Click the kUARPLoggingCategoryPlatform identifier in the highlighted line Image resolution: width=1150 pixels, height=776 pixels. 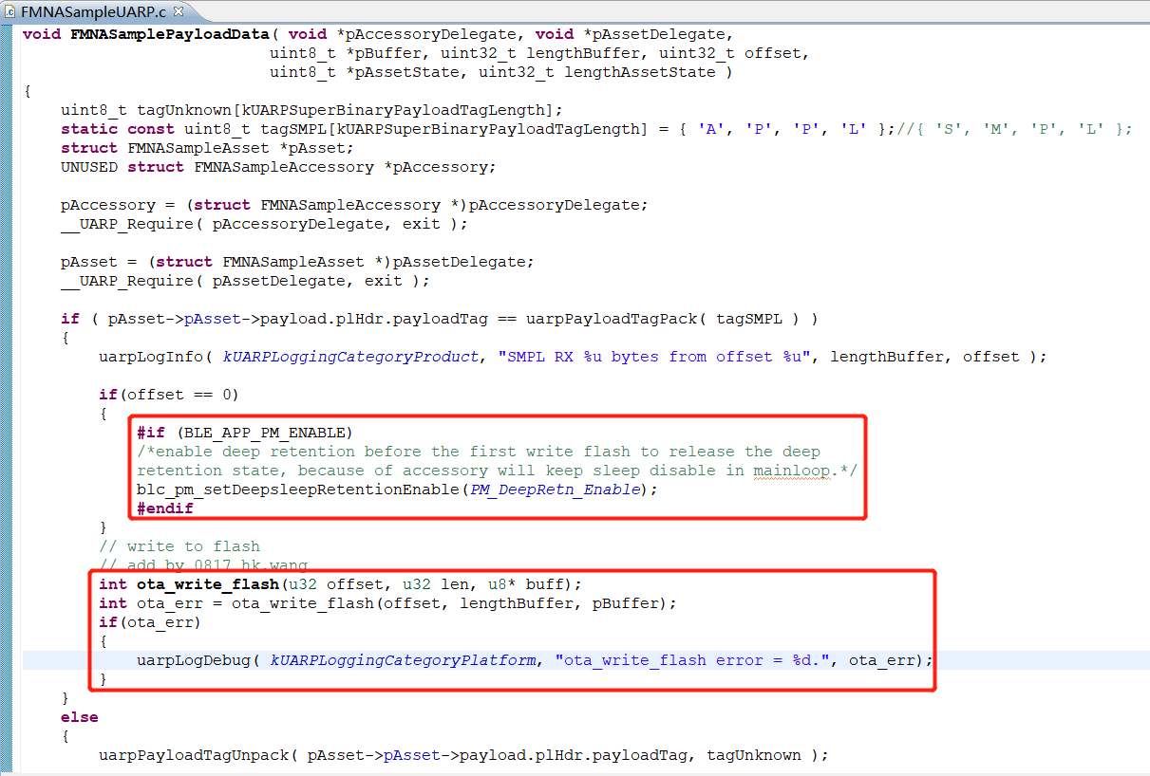pos(404,659)
